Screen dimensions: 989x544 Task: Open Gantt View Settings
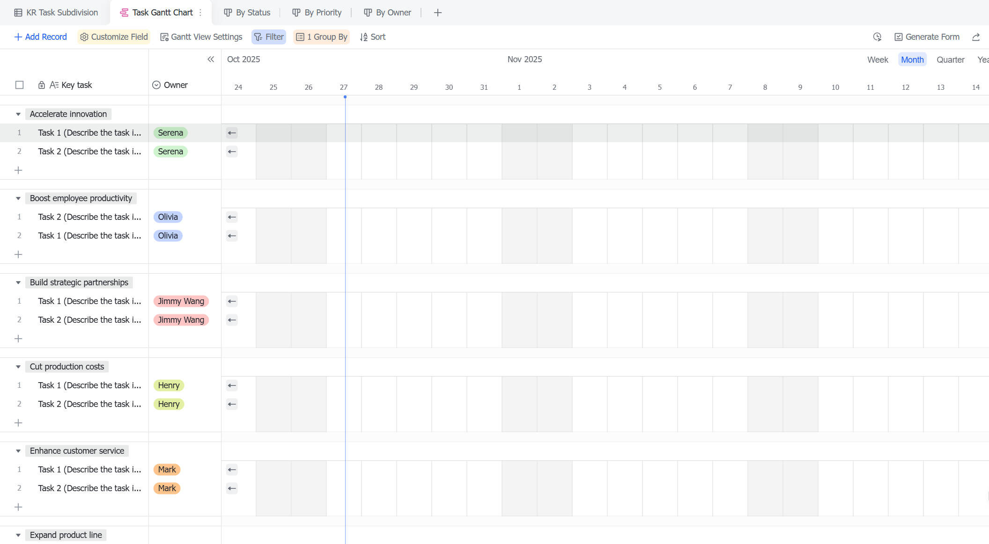(201, 37)
